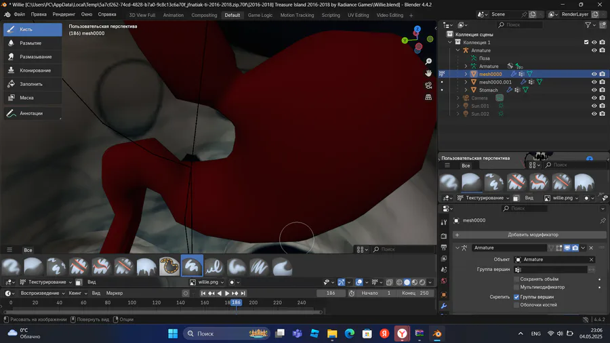The image size is (610, 343).
Task: Open the Правка menu
Action: 39,14
